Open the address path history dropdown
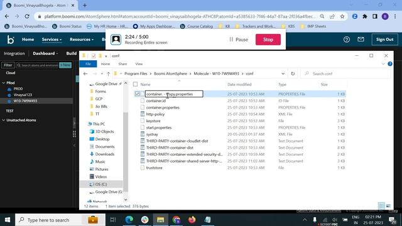Image resolution: width=402 pixels, height=226 pixels. pos(283,74)
